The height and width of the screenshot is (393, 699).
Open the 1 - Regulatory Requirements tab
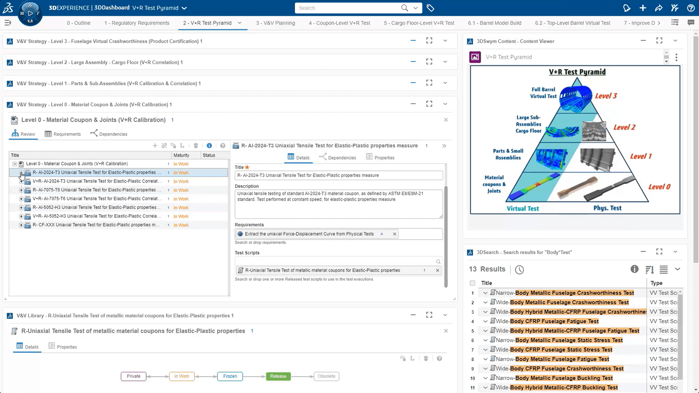137,23
